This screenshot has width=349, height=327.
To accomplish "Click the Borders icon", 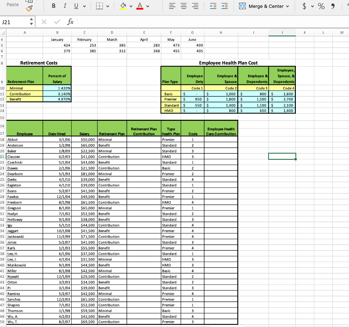I will (100, 6).
